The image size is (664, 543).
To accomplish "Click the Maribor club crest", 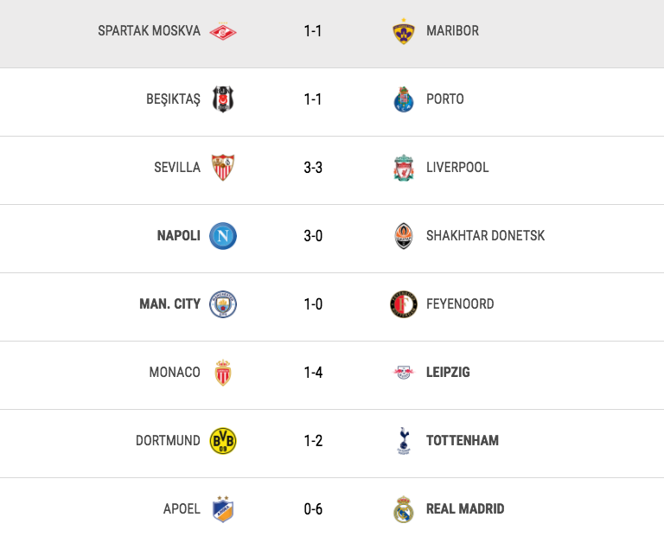I will pos(404,31).
